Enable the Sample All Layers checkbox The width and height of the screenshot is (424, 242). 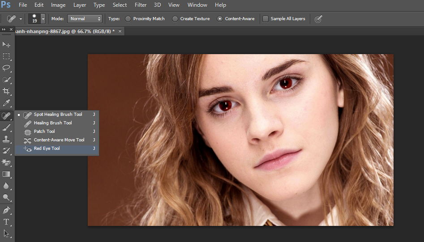point(266,19)
